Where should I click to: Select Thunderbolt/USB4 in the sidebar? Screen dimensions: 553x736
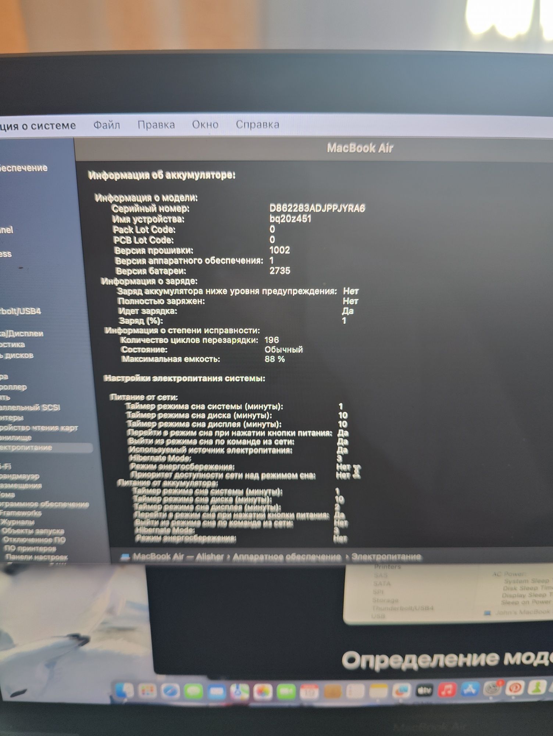(21, 311)
